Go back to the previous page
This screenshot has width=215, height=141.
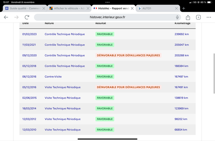[x=6, y=17]
